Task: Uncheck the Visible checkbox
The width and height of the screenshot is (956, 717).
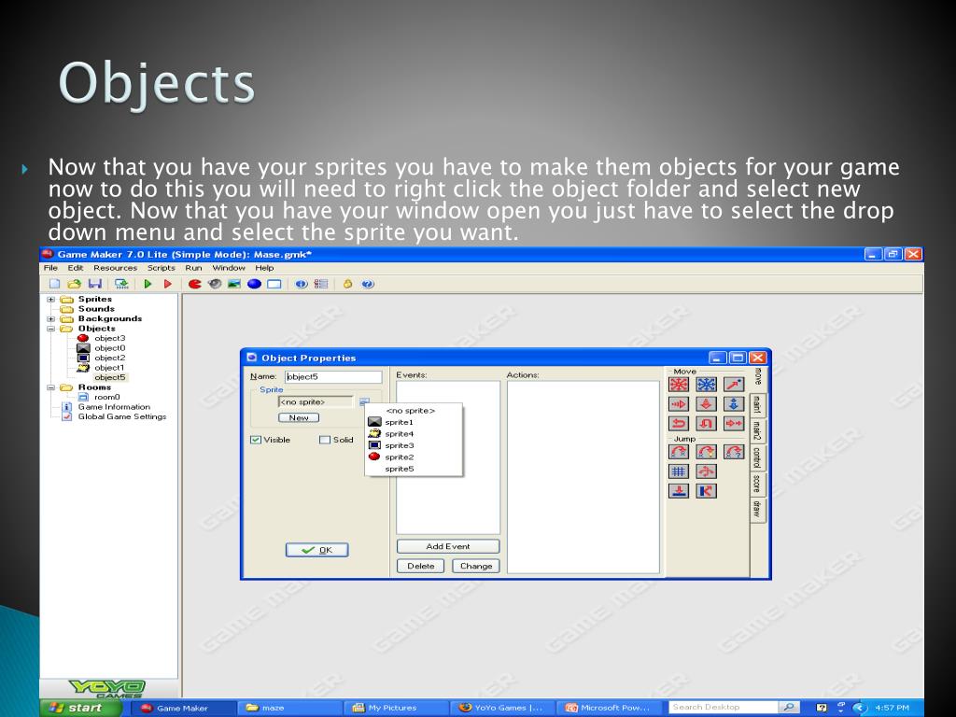Action: point(256,440)
